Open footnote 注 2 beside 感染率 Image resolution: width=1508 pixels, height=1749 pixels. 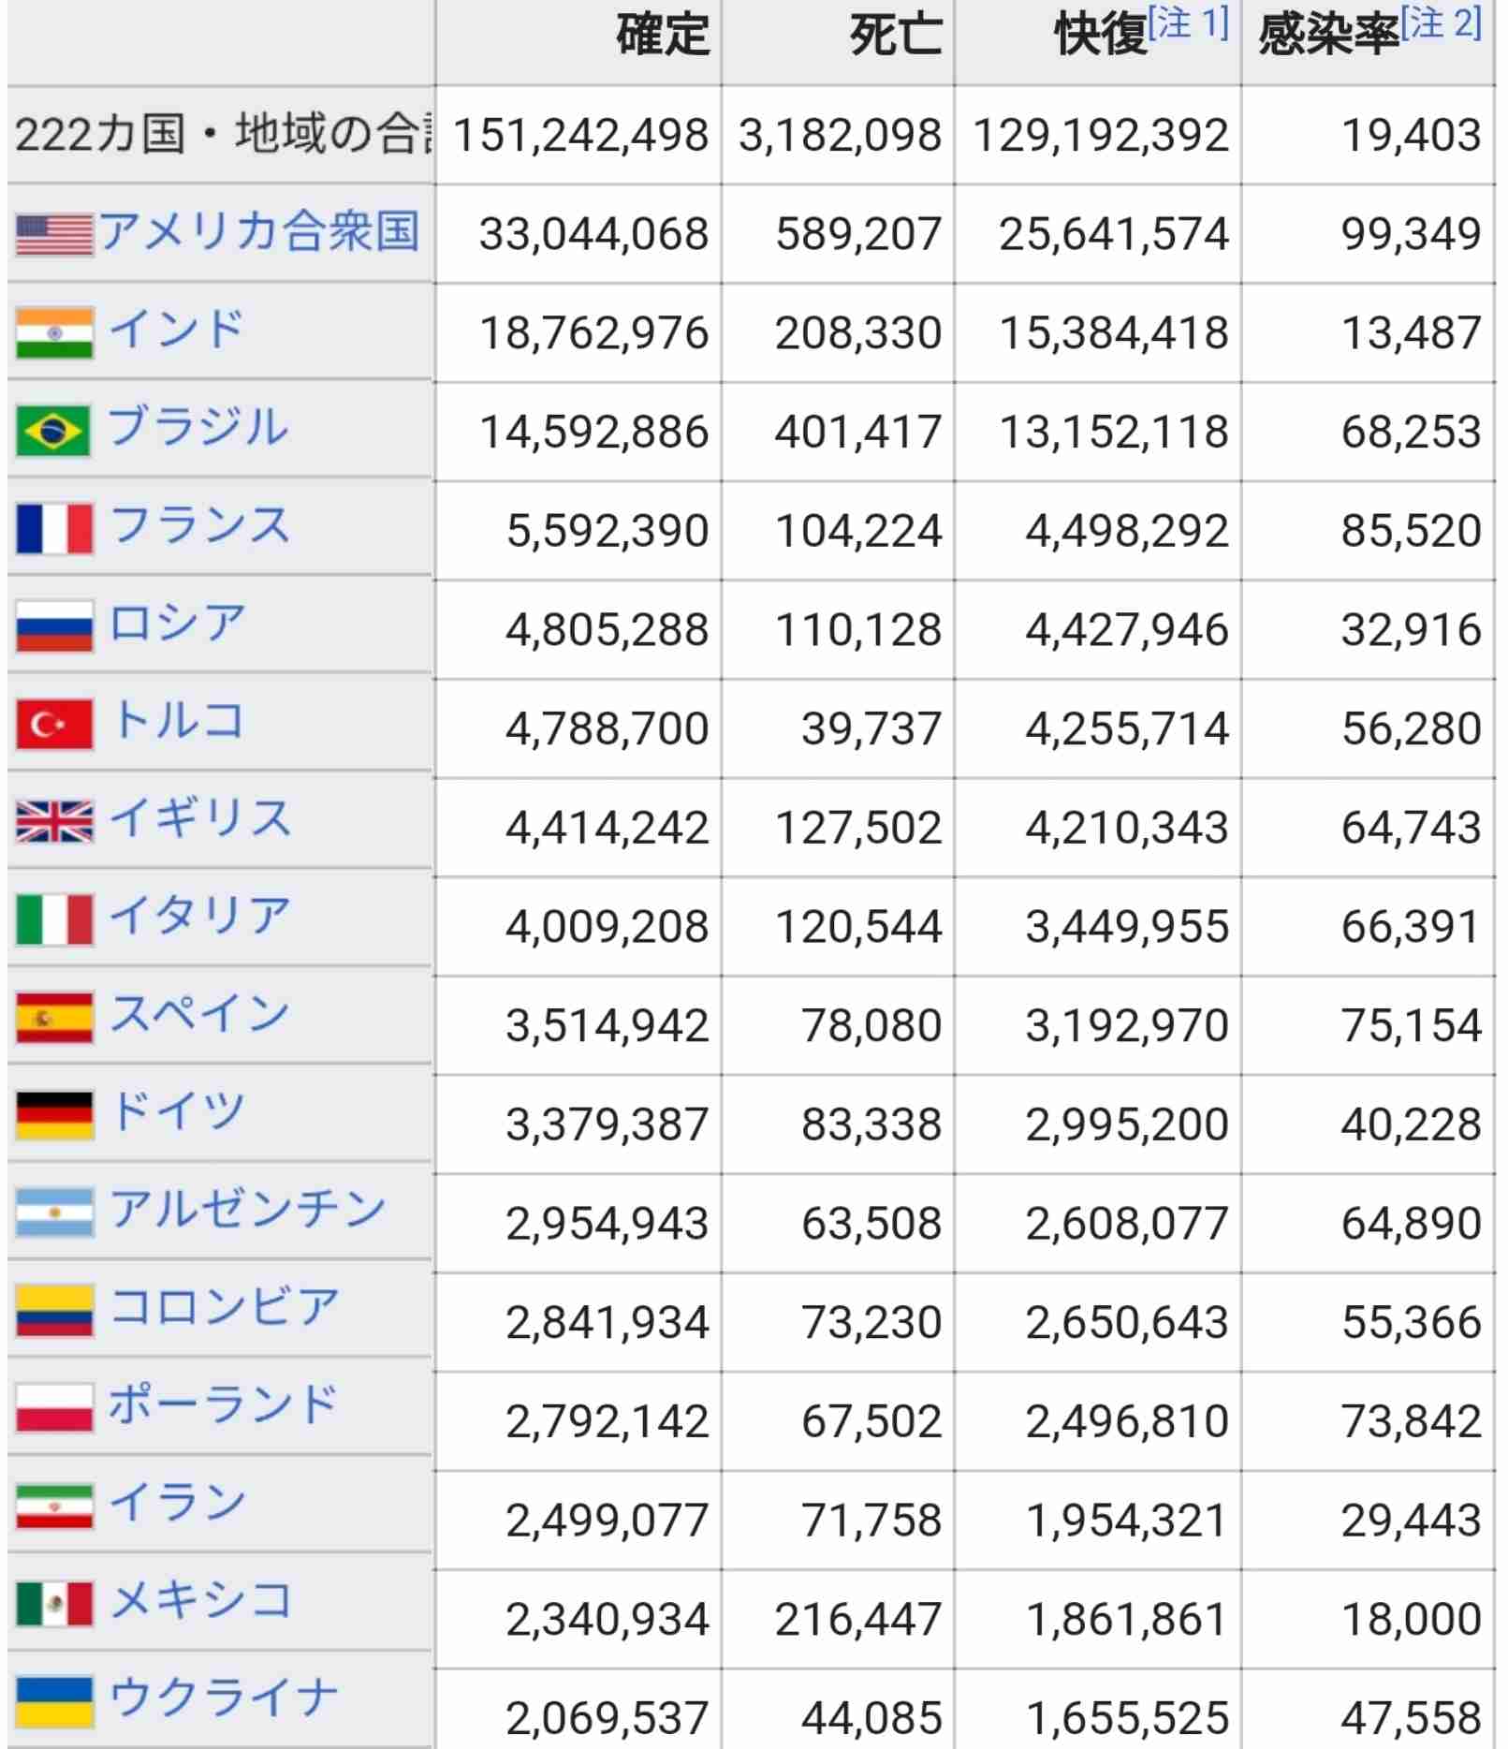pos(1442,23)
